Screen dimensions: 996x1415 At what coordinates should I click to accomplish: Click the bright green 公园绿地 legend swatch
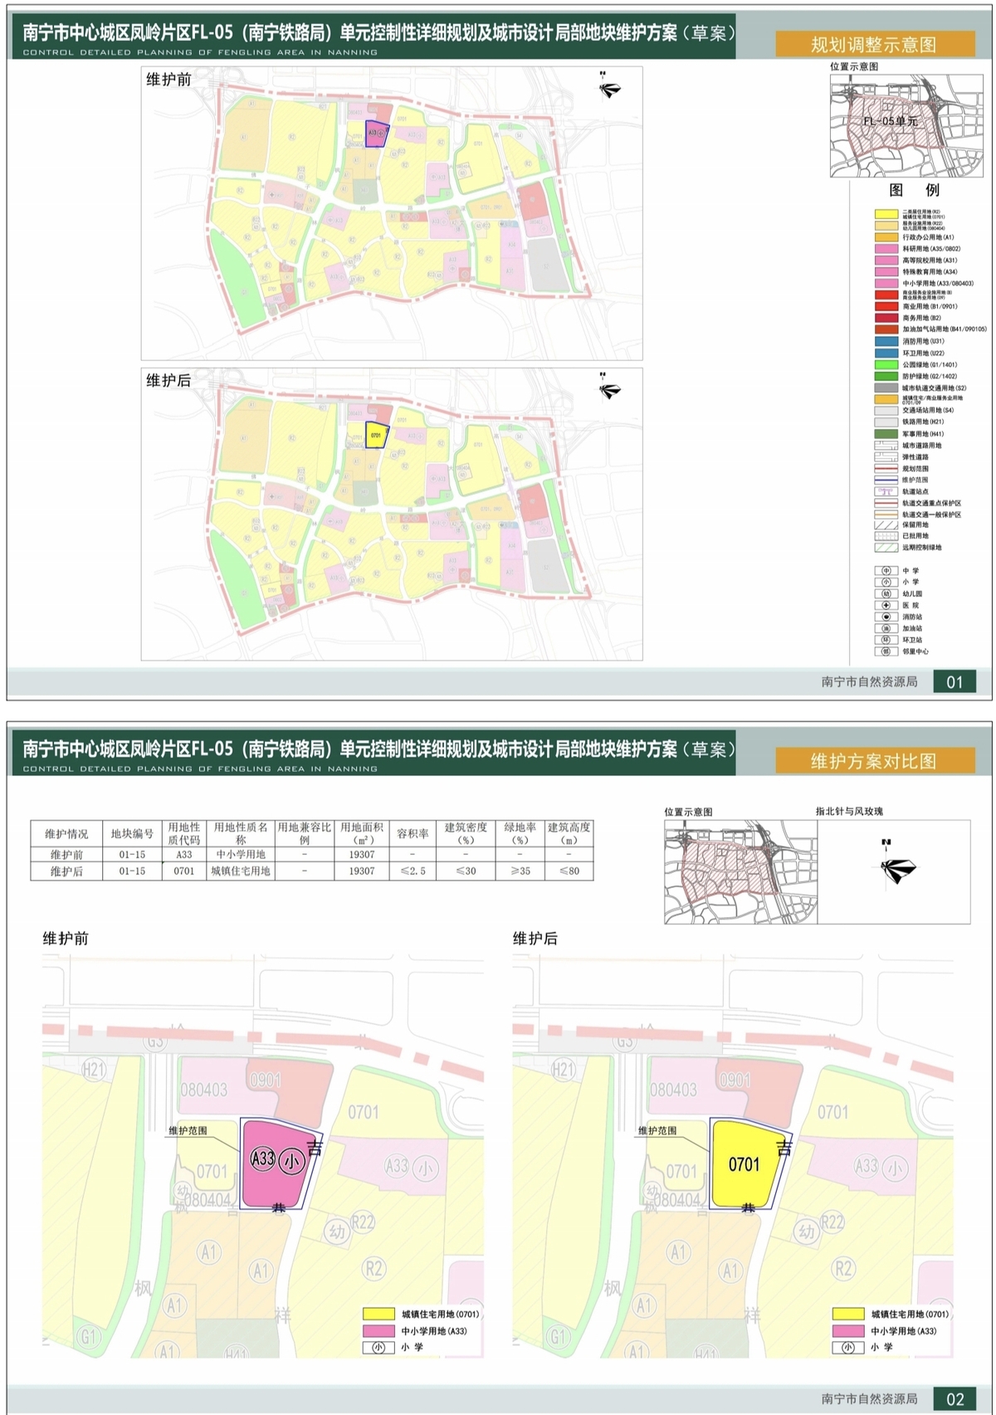click(x=886, y=364)
